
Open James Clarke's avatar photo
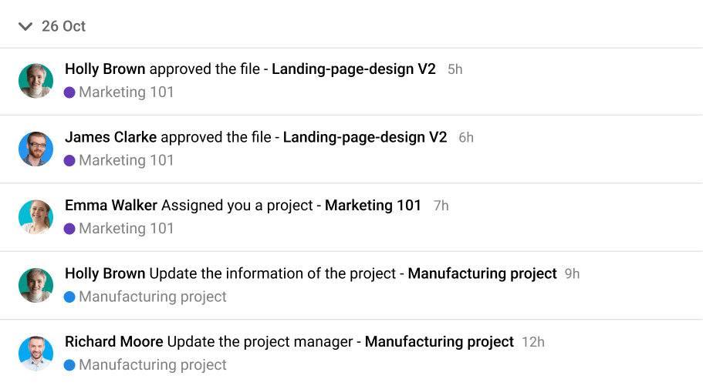click(35, 149)
